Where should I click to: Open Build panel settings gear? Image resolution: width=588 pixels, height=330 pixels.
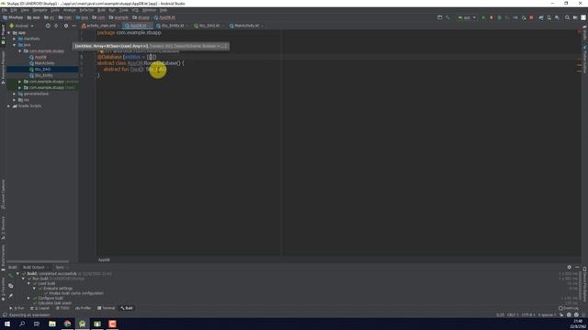[x=570, y=267]
